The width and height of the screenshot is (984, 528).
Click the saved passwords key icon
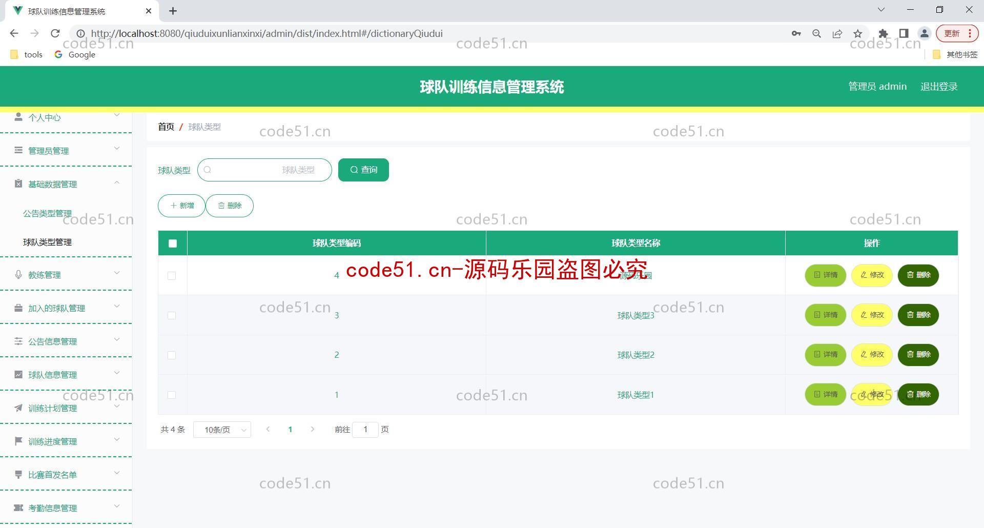(796, 33)
